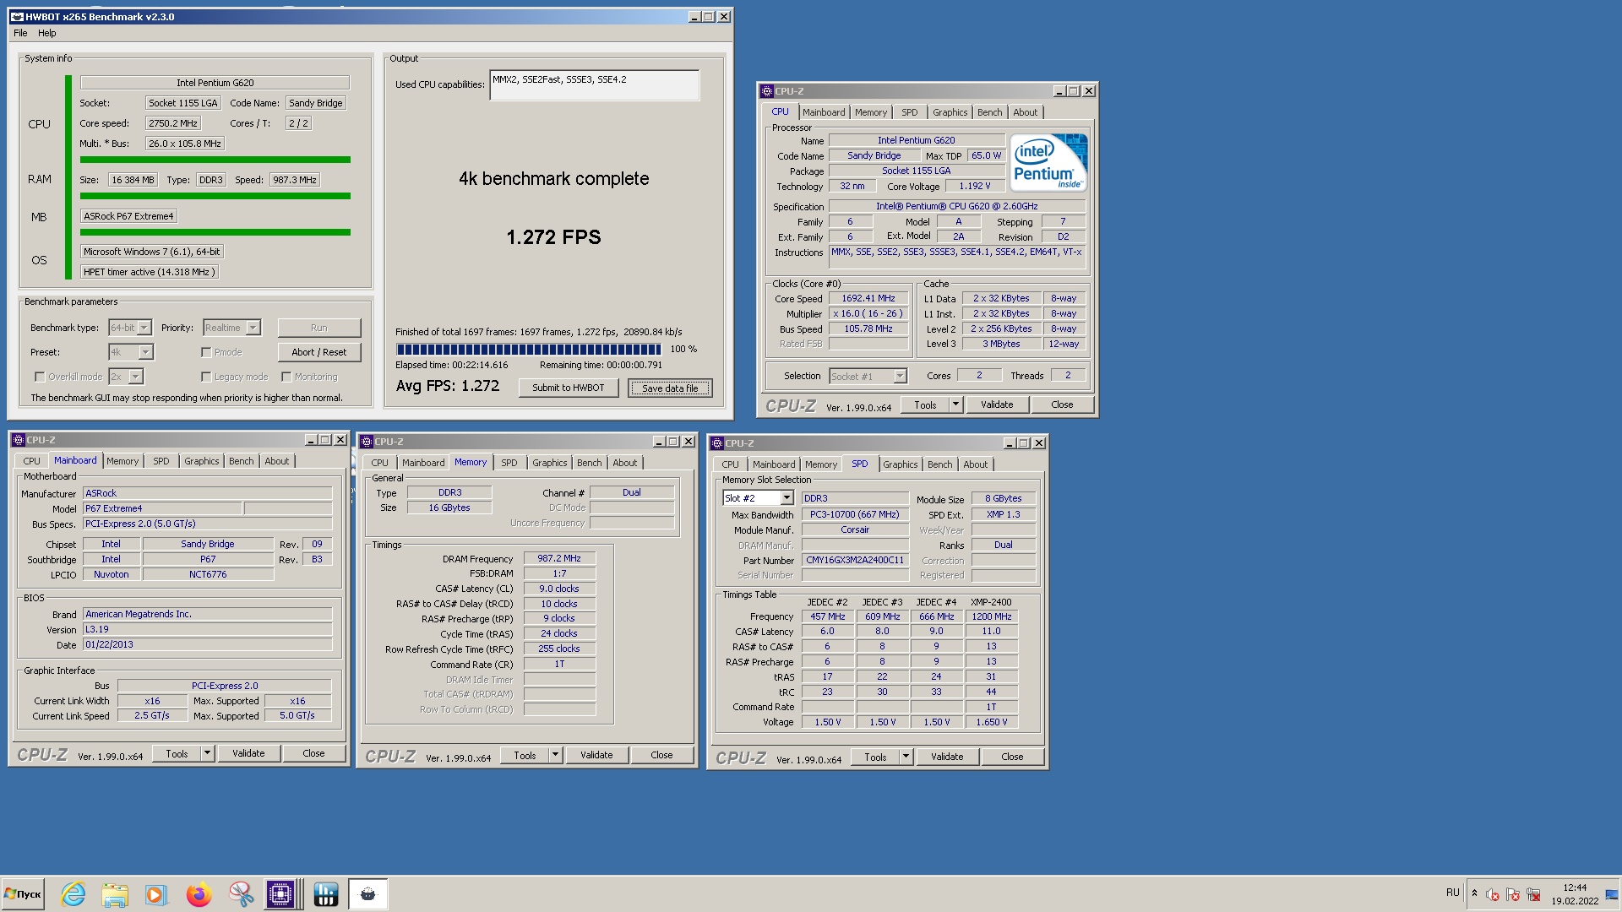Open the Slot #2 memory slot dropdown
Image resolution: width=1622 pixels, height=912 pixels.
pos(787,498)
